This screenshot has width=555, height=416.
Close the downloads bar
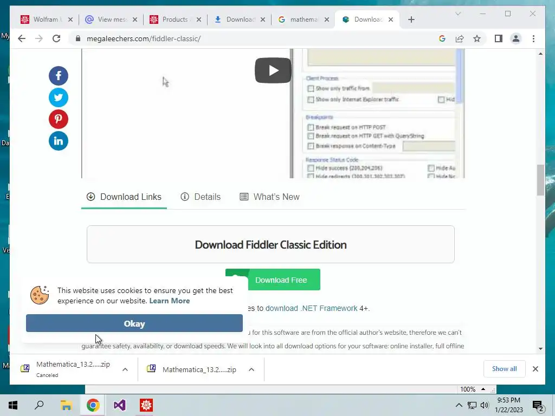[535, 369]
